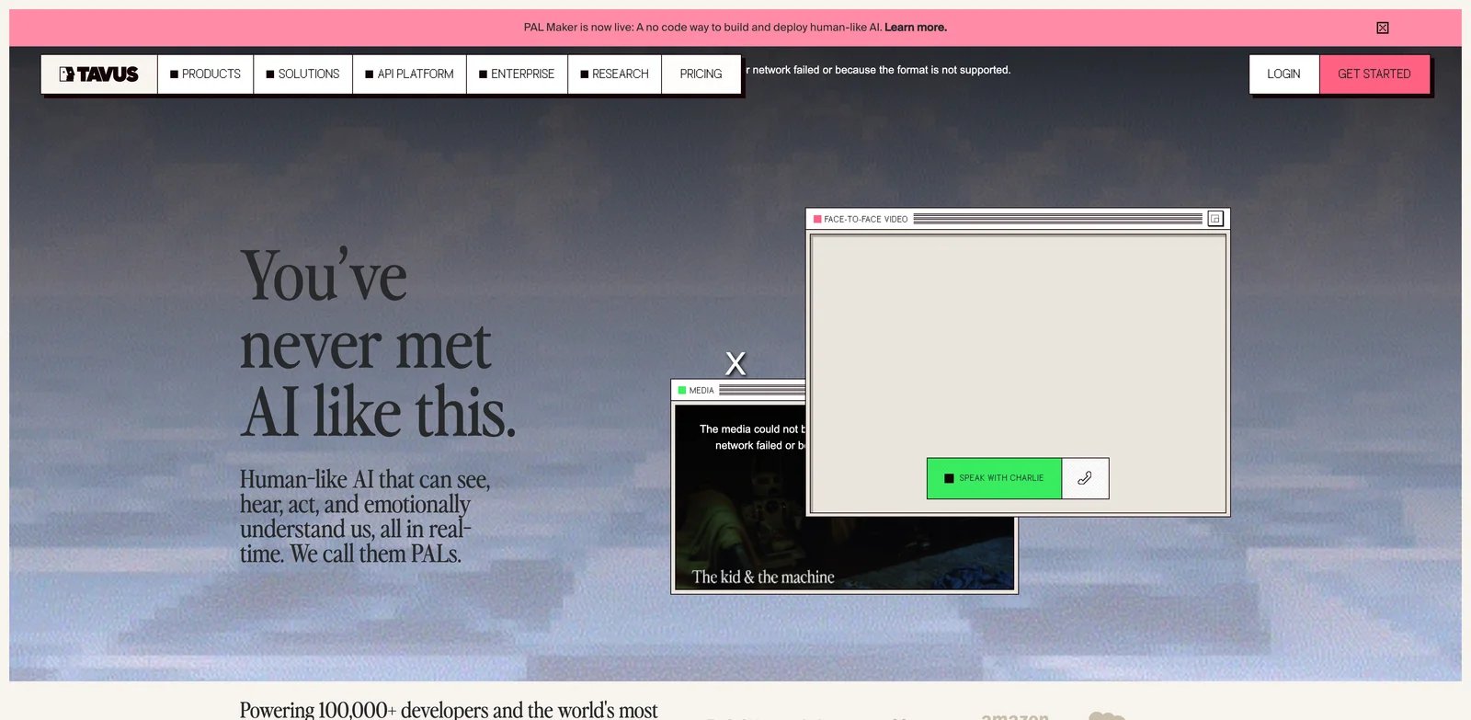Expand the API Platform menu
This screenshot has height=720, width=1471.
coord(409,74)
